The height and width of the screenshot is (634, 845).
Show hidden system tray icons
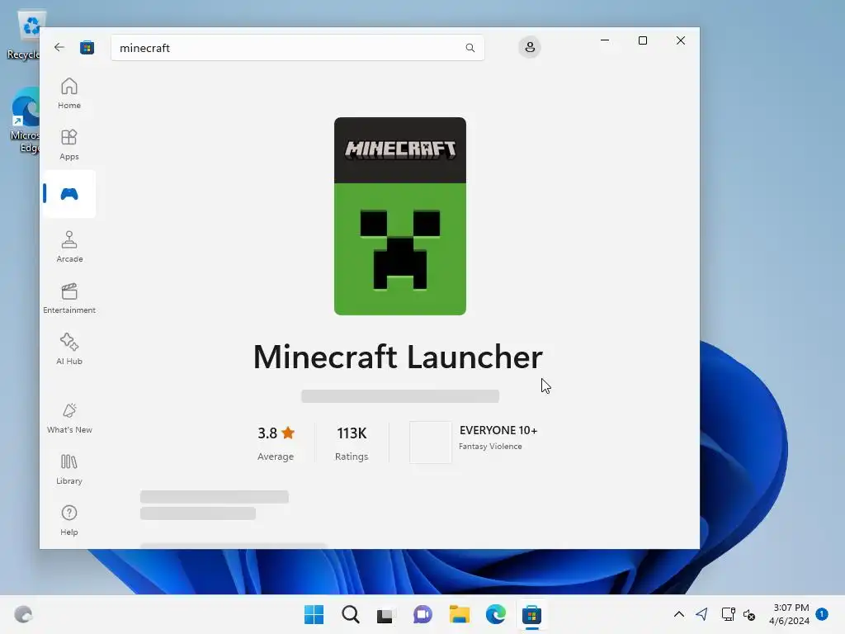(x=679, y=614)
